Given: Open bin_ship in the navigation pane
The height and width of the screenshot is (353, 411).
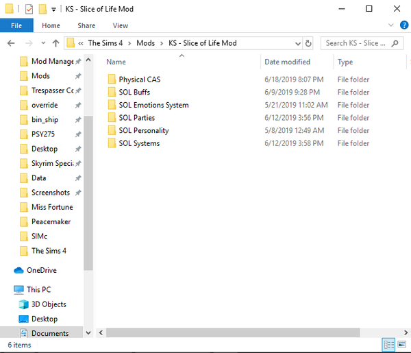Looking at the screenshot, I should click(x=45, y=119).
